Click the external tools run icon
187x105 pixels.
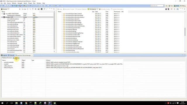20,6
